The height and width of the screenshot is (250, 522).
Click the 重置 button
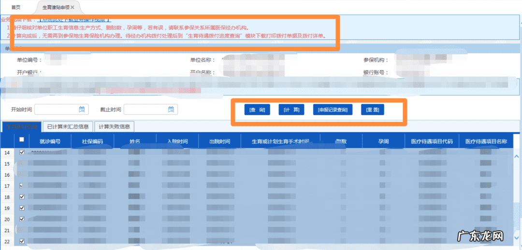(x=372, y=110)
